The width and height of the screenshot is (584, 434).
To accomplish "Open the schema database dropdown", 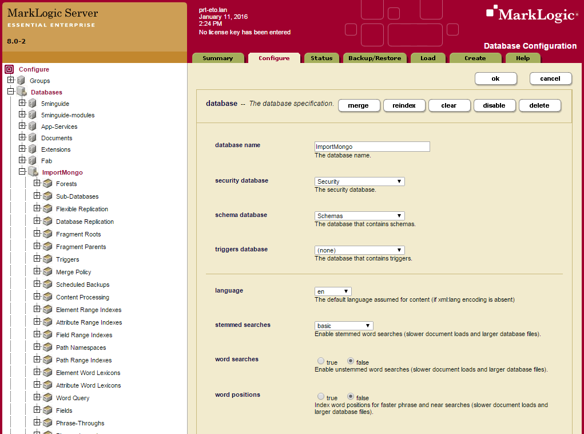I will [x=359, y=216].
